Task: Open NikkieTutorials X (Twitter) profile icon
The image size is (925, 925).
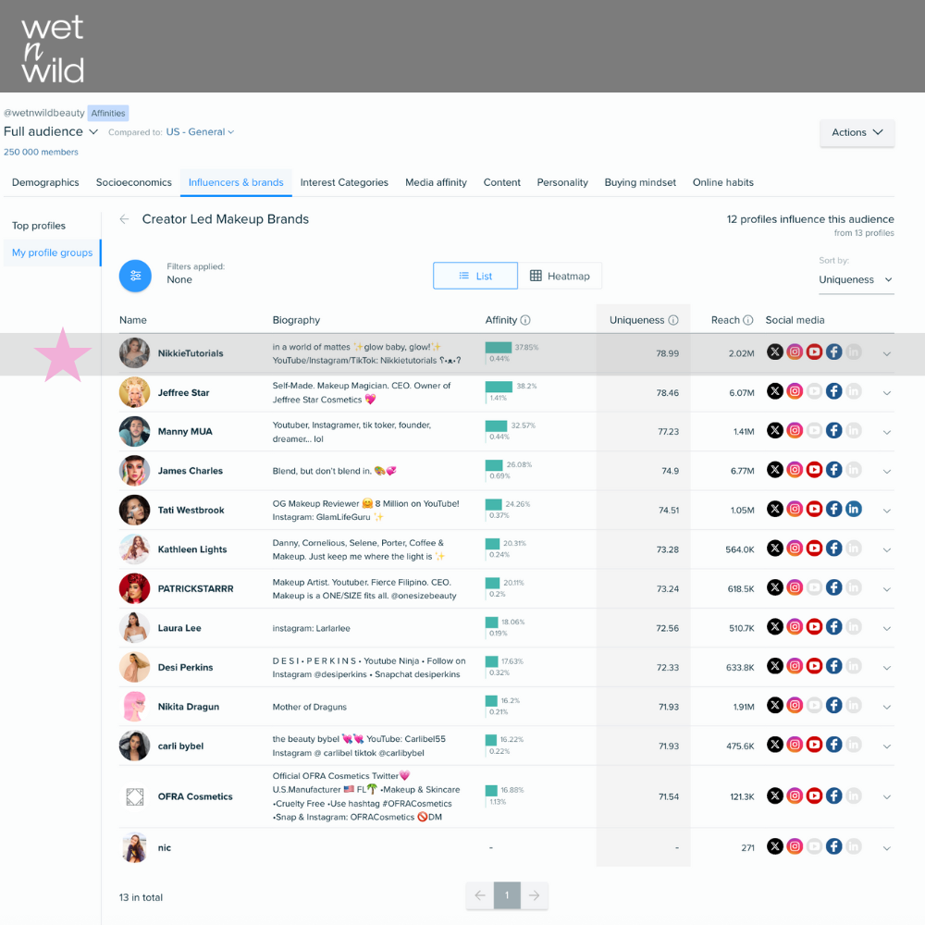Action: [x=775, y=352]
